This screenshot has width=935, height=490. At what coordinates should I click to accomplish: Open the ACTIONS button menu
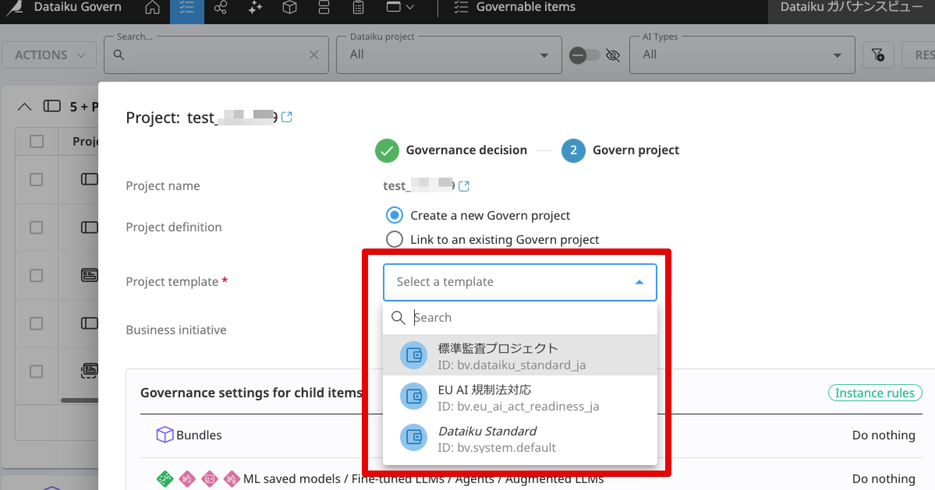[50, 55]
